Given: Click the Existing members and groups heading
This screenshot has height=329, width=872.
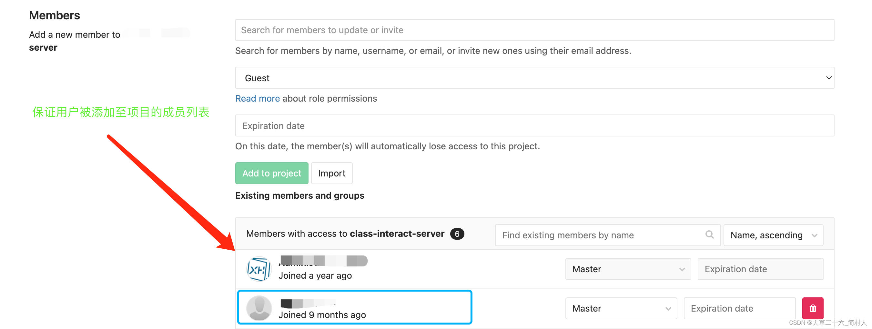Looking at the screenshot, I should point(299,195).
